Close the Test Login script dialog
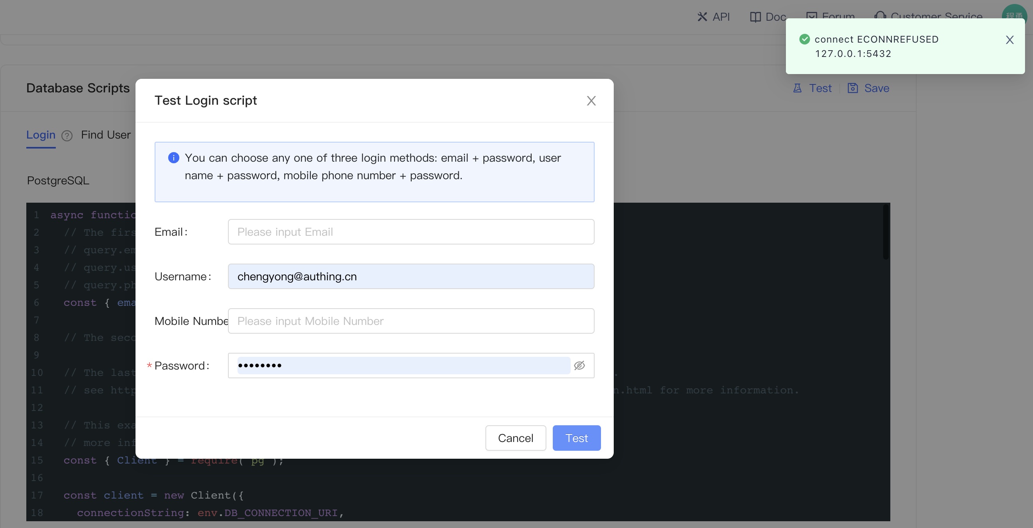1033x528 pixels. 591,101
